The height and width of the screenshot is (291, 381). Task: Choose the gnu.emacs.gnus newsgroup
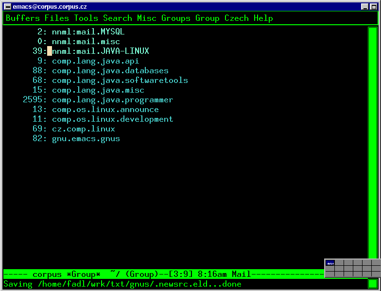(86, 139)
